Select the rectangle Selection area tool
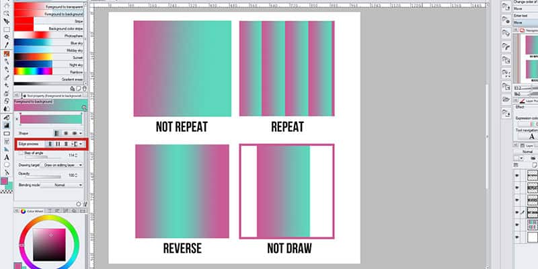 6,30
